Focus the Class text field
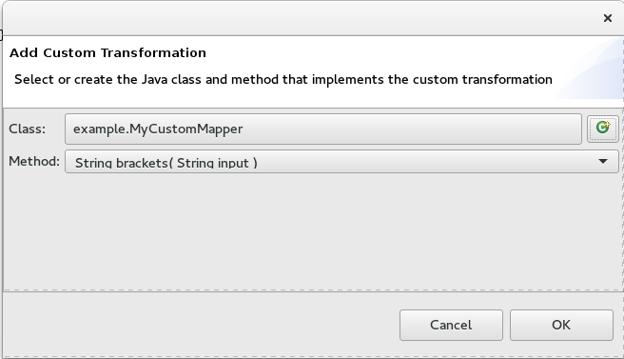 [323, 130]
